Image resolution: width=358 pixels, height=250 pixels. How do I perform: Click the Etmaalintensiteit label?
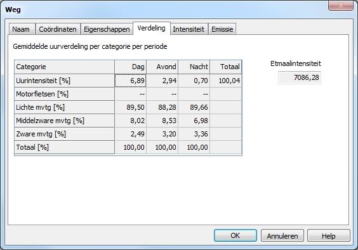coord(296,63)
